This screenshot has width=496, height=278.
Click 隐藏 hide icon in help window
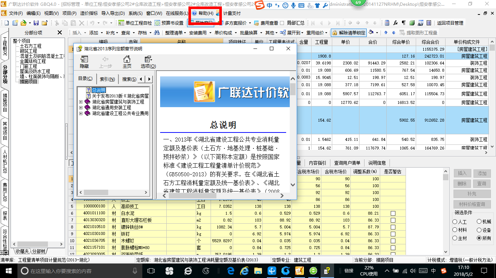coord(84,62)
